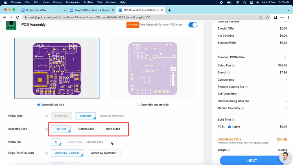Collapse the Standard PCBA Price section
This screenshot has width=293, height=165.
[285, 57]
